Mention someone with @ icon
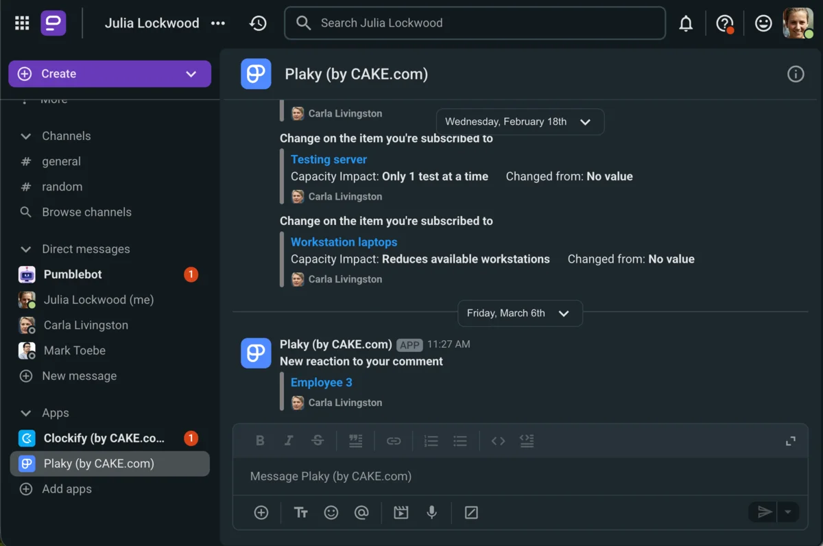 coord(361,512)
